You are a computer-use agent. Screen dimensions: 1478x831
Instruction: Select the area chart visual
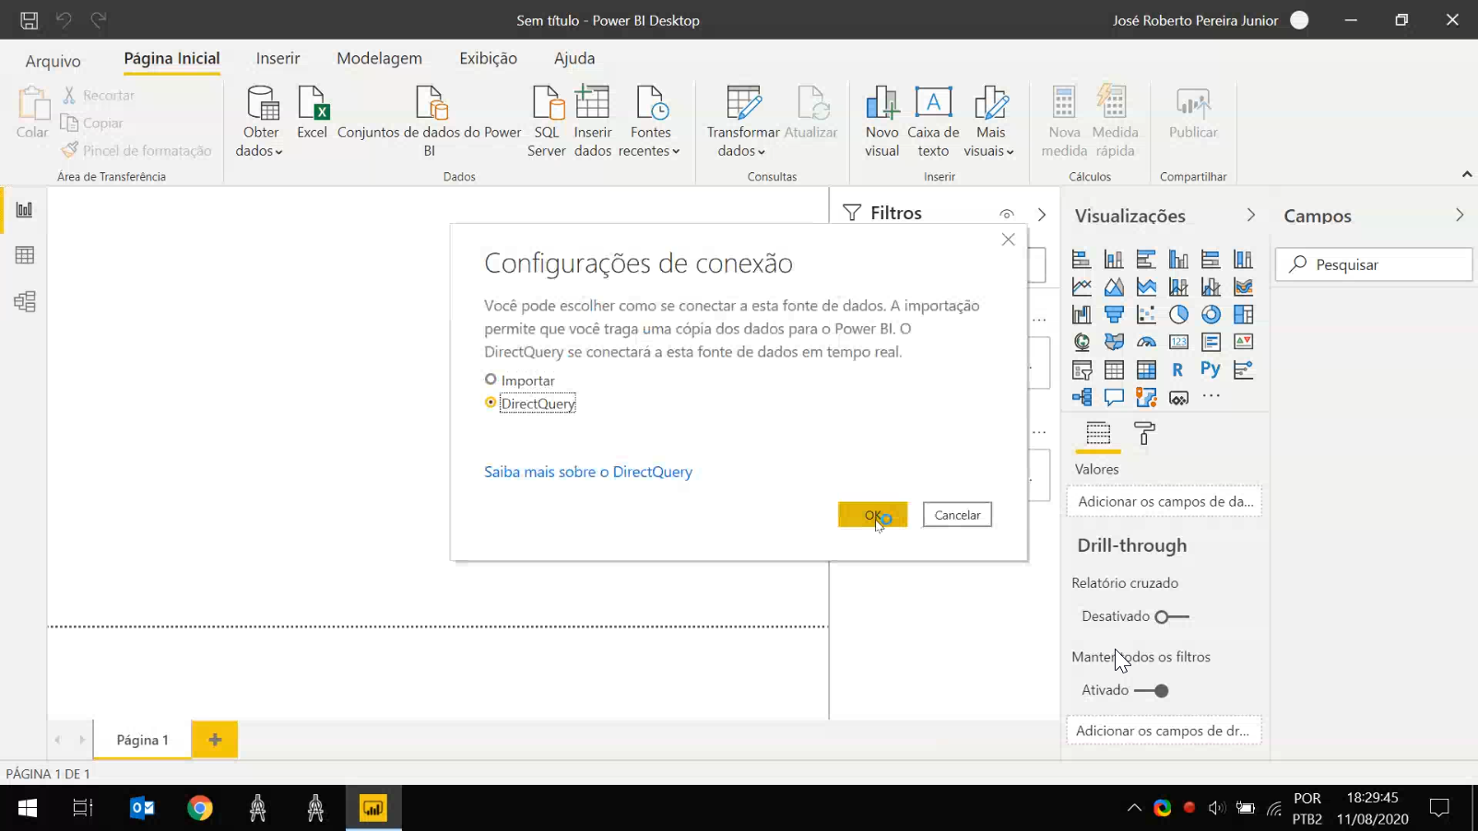tap(1114, 287)
